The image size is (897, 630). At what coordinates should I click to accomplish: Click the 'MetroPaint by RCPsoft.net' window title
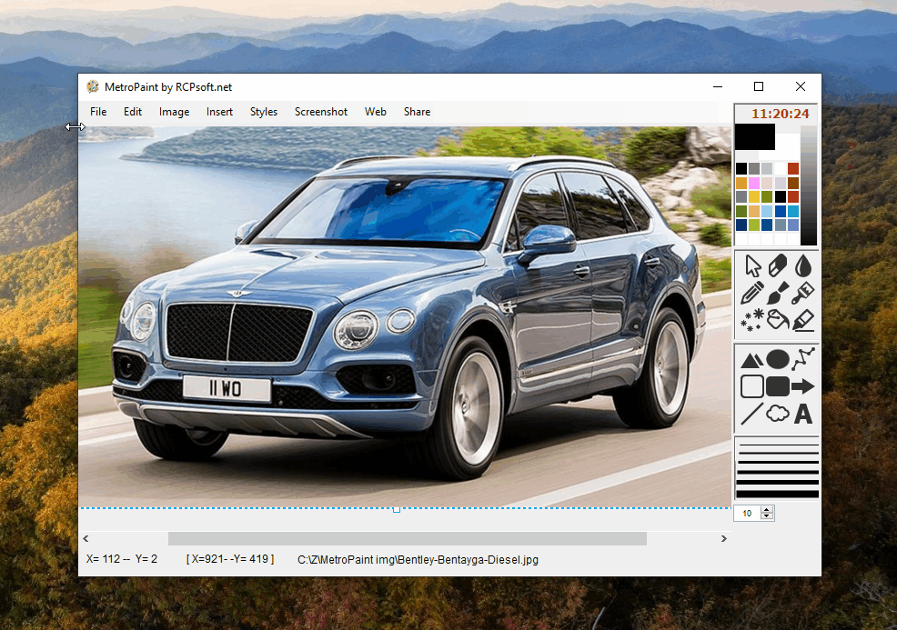pyautogui.click(x=168, y=87)
